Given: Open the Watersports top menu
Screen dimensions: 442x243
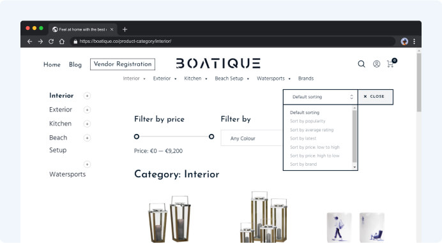Looking at the screenshot, I should click(x=273, y=78).
